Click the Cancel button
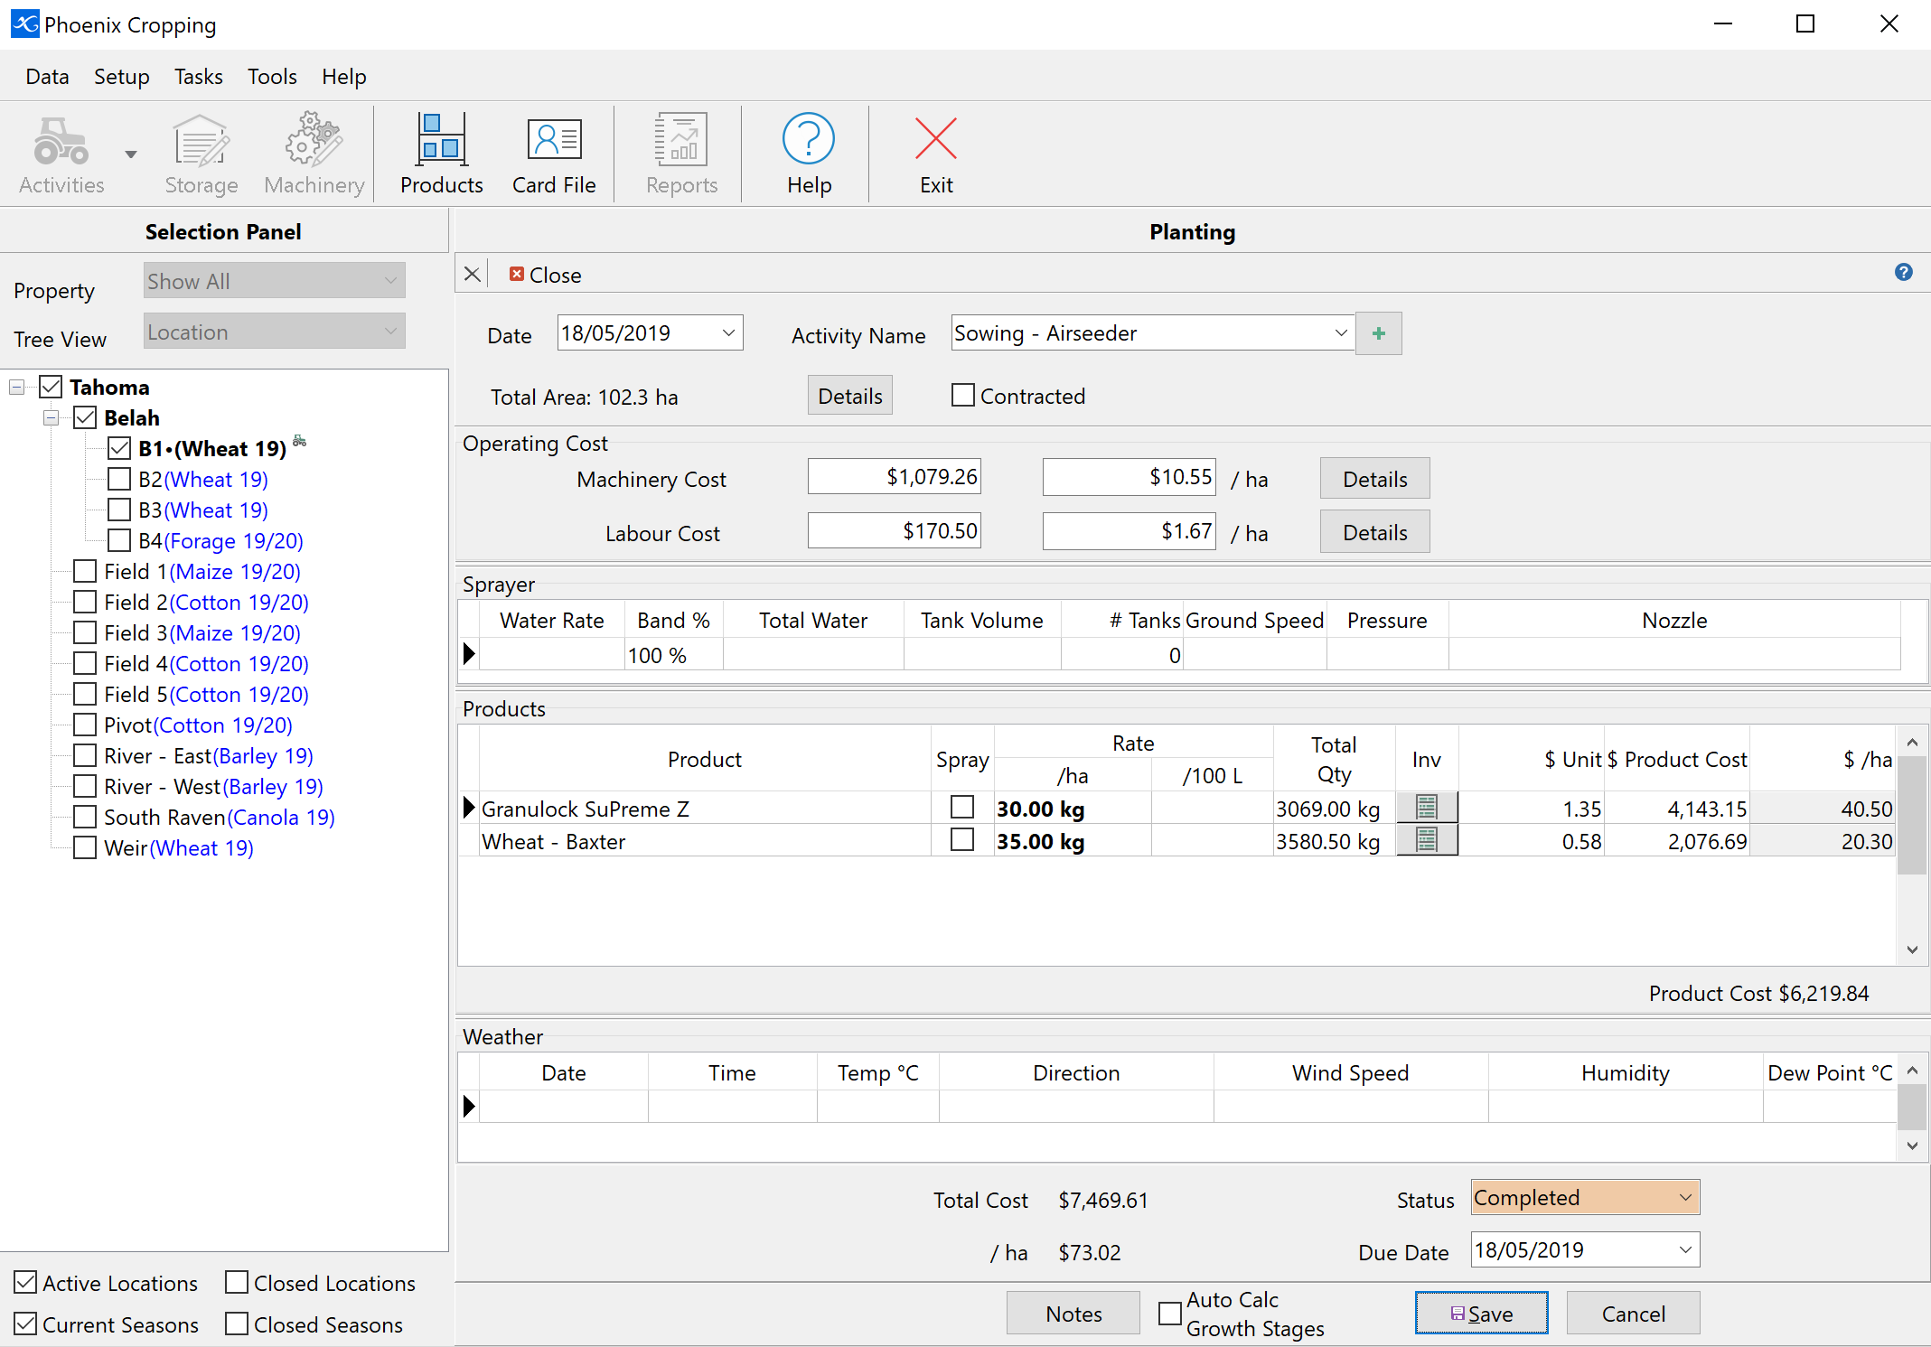 pos(1633,1313)
